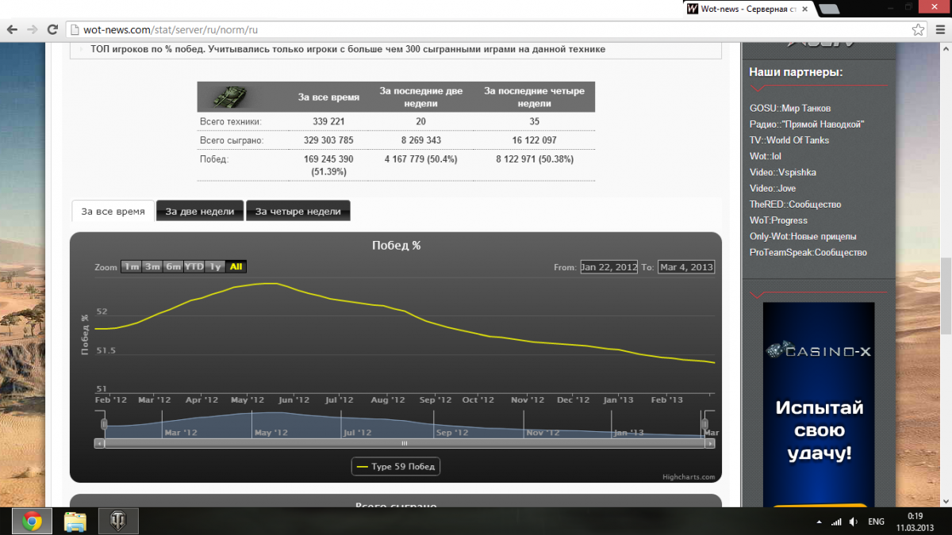Click the To date field
This screenshot has width=952, height=535.
pos(686,267)
